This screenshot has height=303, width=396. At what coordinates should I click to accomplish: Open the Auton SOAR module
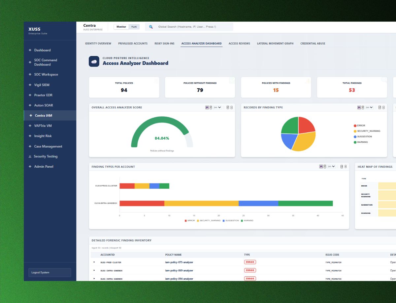point(43,105)
